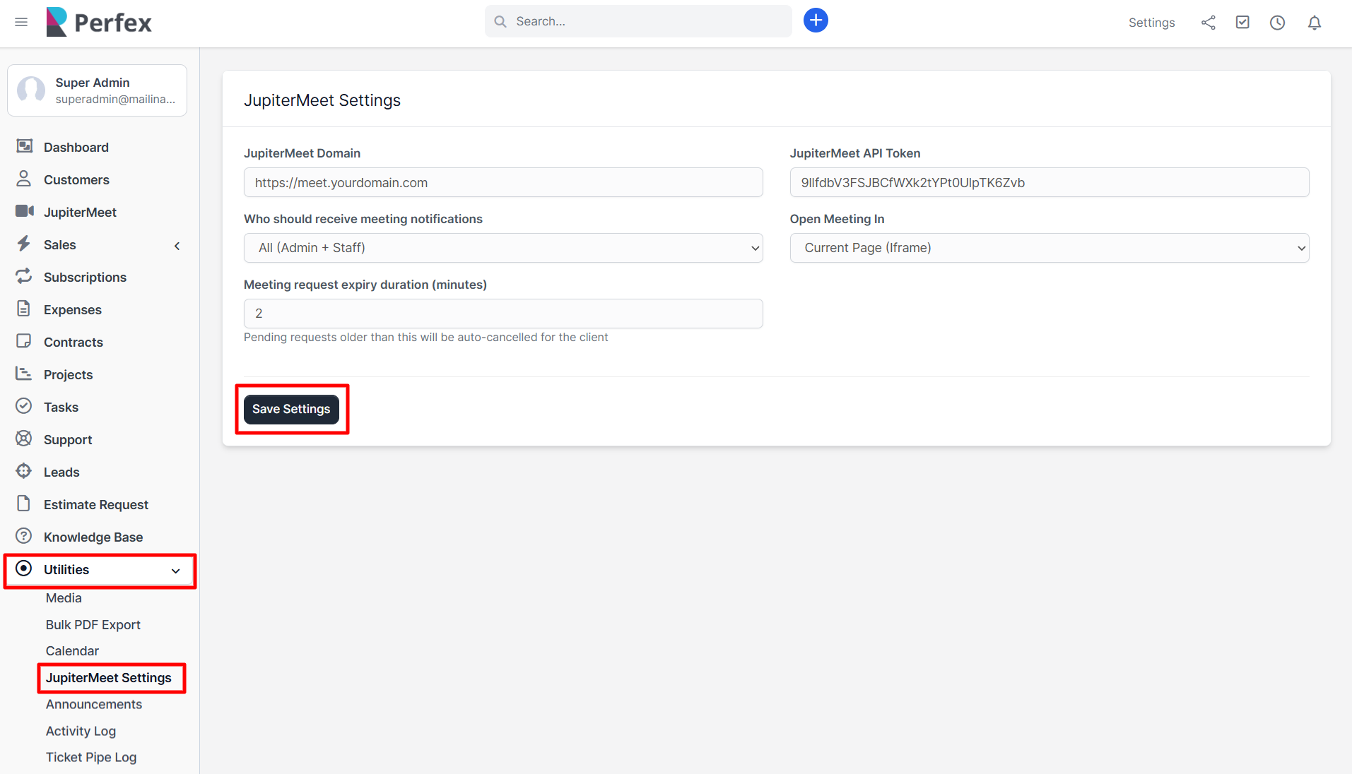Select JupiterMeet Settings submenu item
Image resolution: width=1352 pixels, height=774 pixels.
tap(109, 678)
